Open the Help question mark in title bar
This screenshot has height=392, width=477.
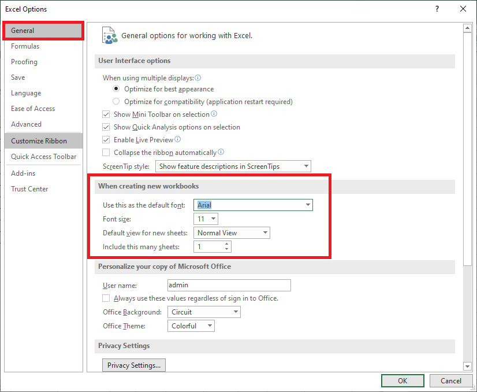[437, 9]
